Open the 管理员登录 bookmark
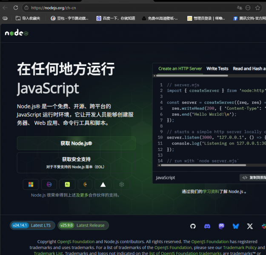Screen dimensions: 266x255 (206, 18)
